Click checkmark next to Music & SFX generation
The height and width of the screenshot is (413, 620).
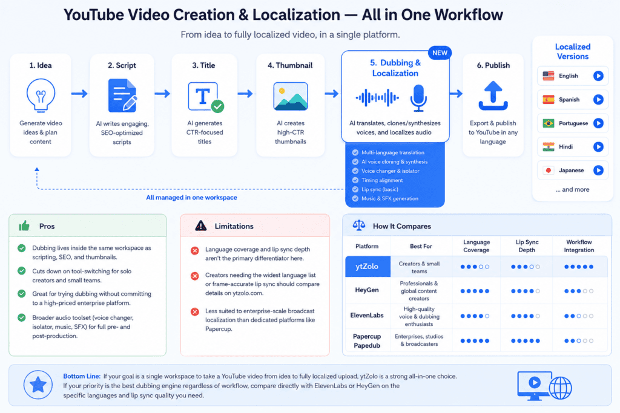(x=355, y=198)
